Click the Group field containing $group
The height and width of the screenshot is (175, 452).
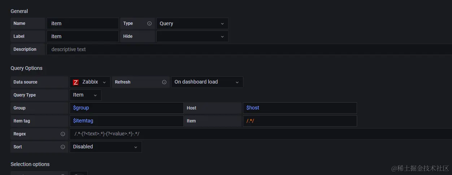point(126,108)
